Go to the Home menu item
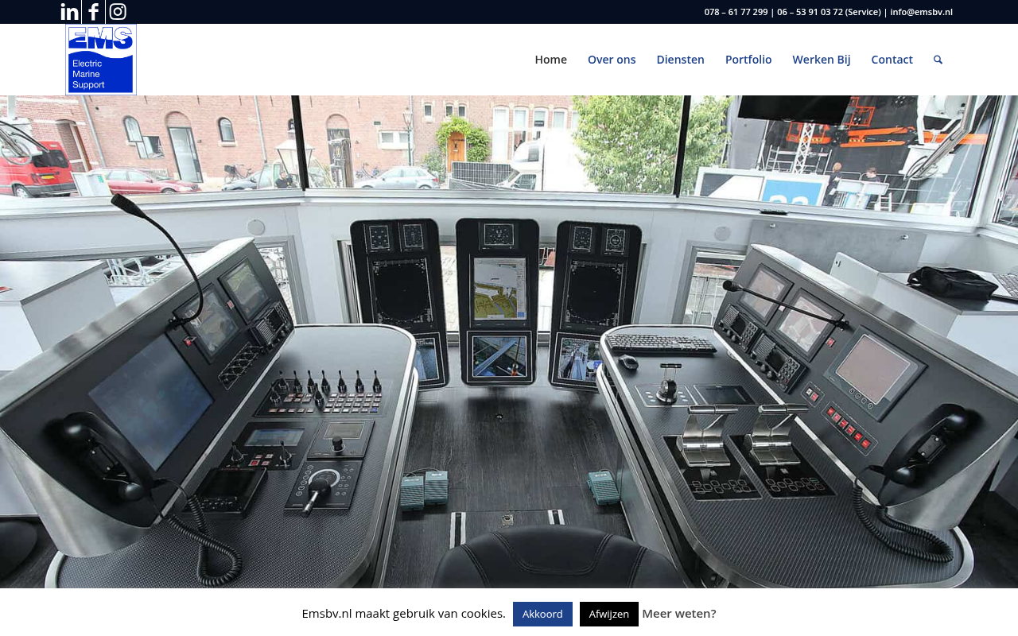 [x=550, y=60]
